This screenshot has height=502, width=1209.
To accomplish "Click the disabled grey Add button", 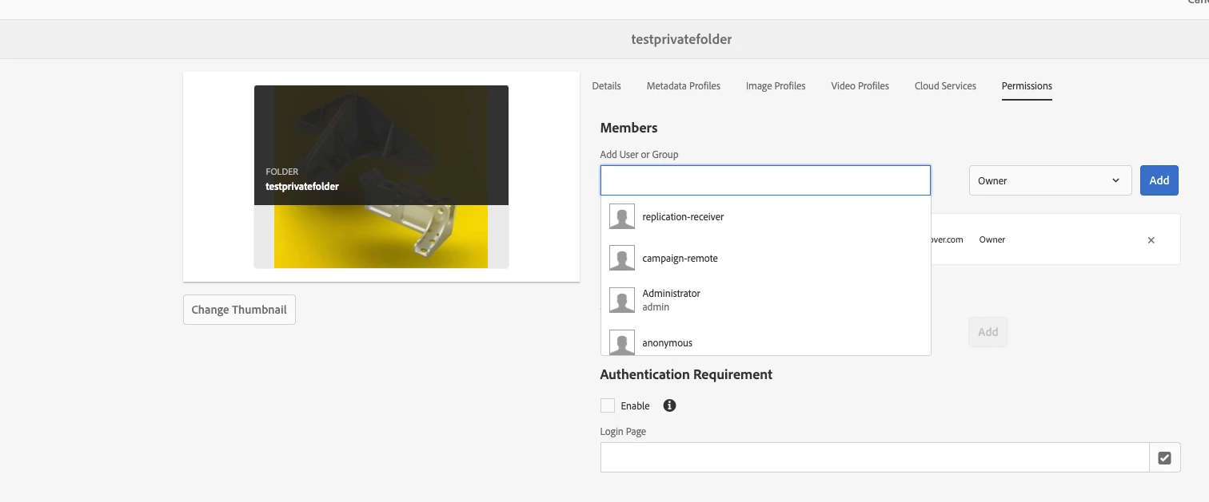I will 988,332.
